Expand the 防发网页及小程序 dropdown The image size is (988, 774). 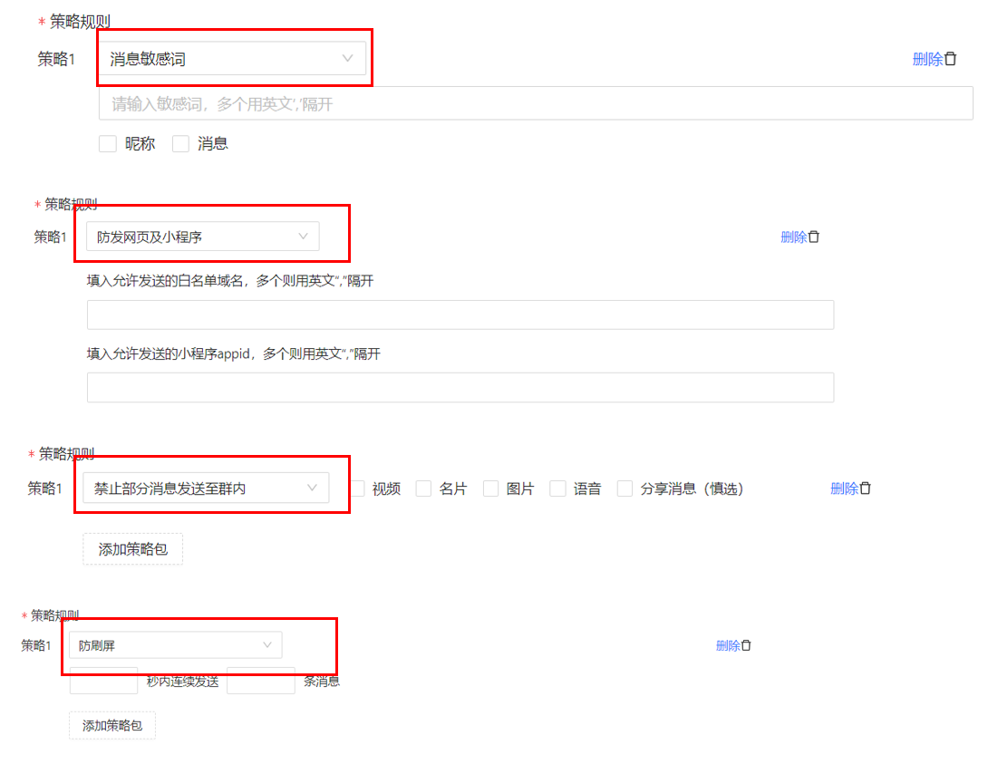coord(202,237)
